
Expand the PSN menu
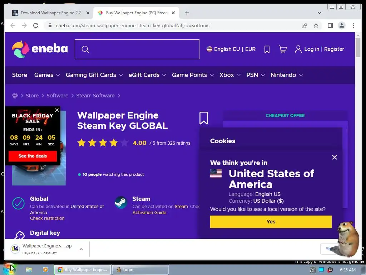point(255,75)
